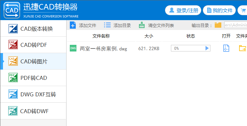Click the 输出目录 folder icon

(x=218, y=25)
